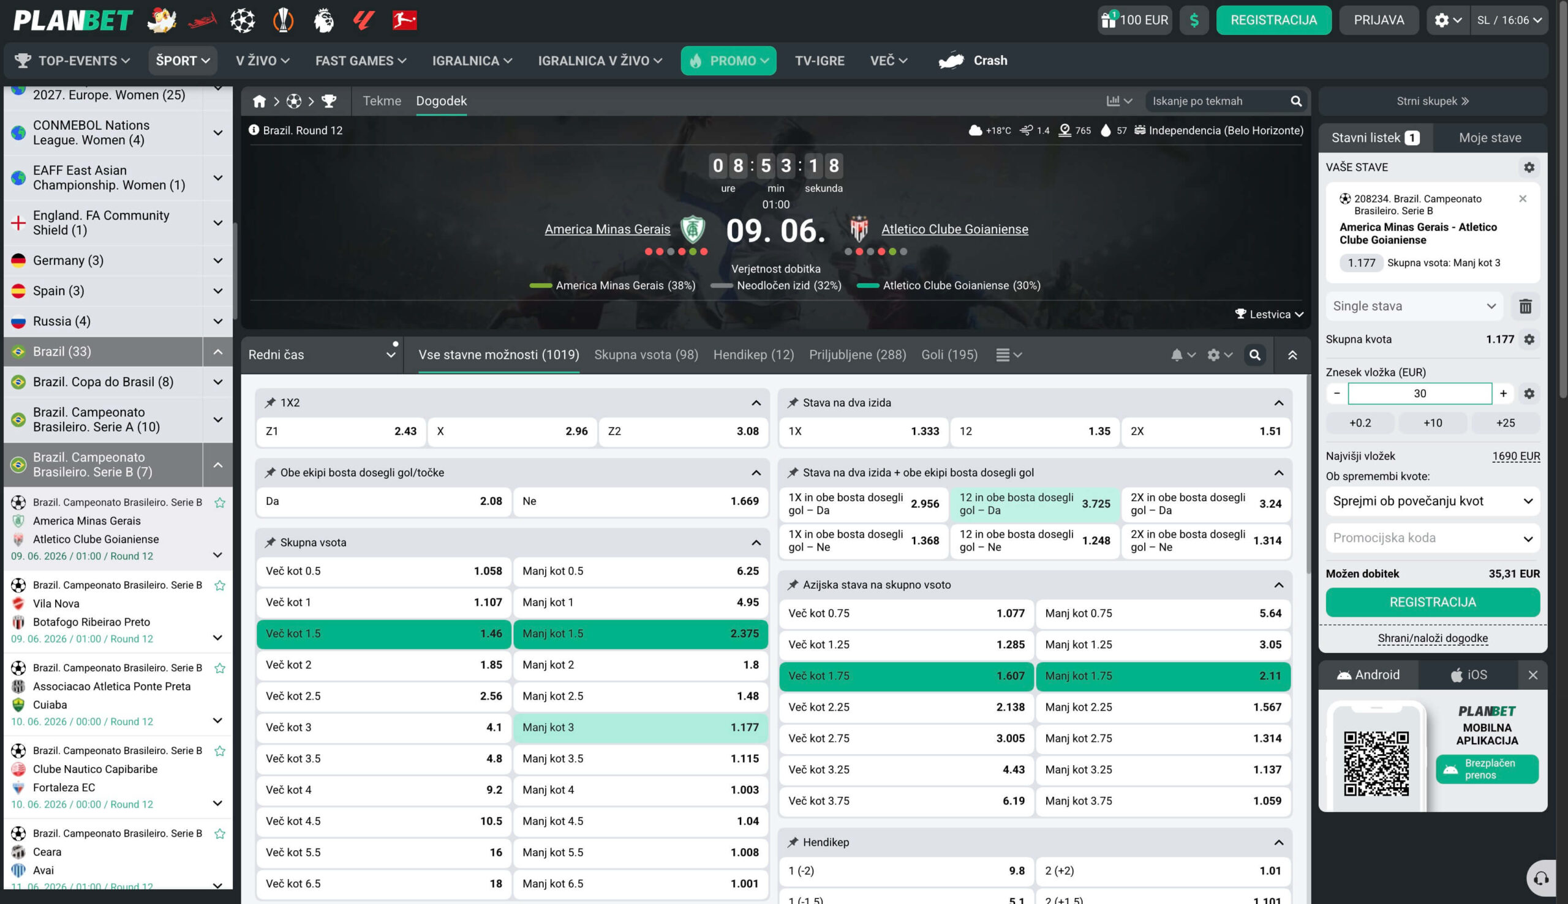The height and width of the screenshot is (904, 1568).
Task: Open the Champions League ball icon
Action: tap(243, 20)
